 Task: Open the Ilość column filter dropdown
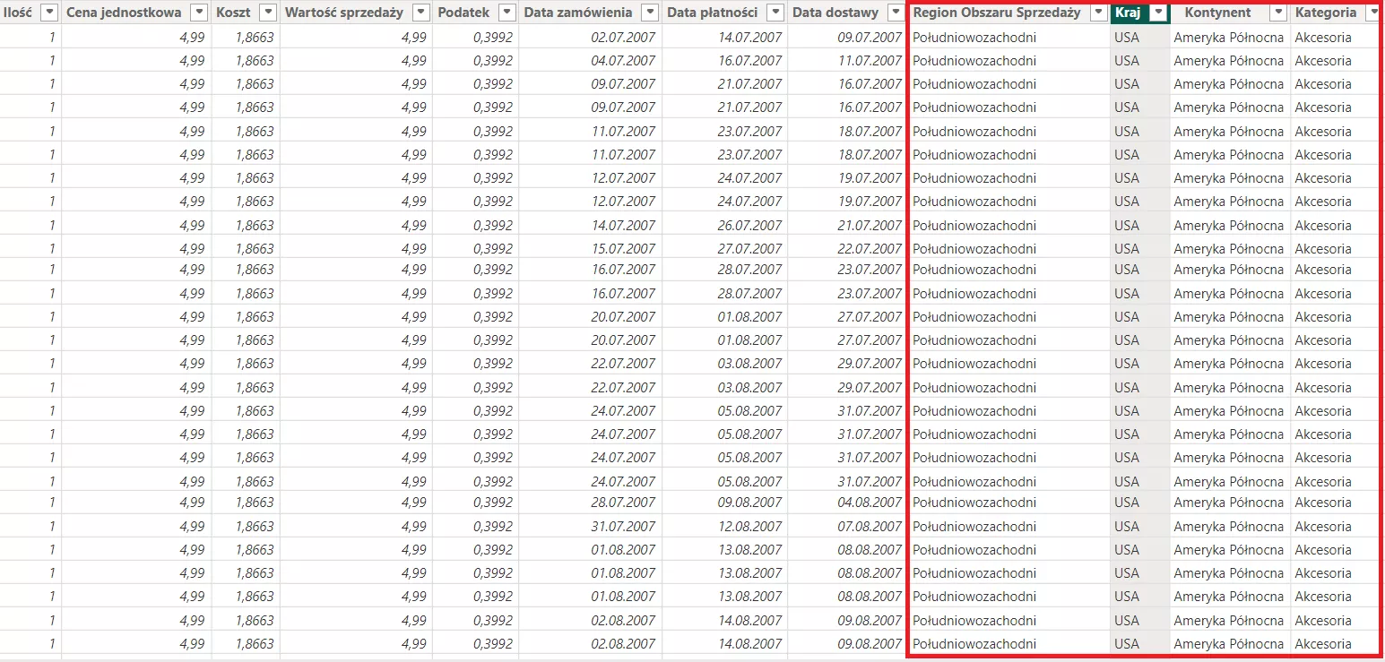coord(50,13)
